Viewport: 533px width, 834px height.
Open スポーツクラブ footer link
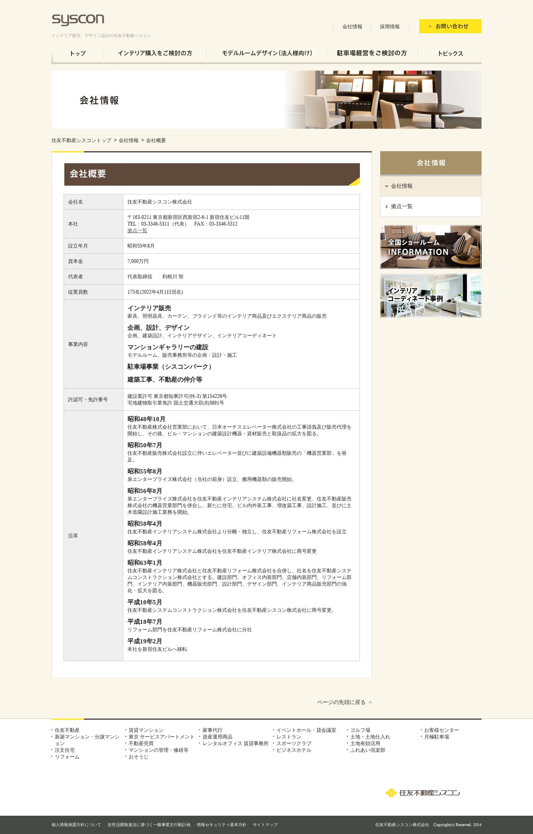click(294, 743)
